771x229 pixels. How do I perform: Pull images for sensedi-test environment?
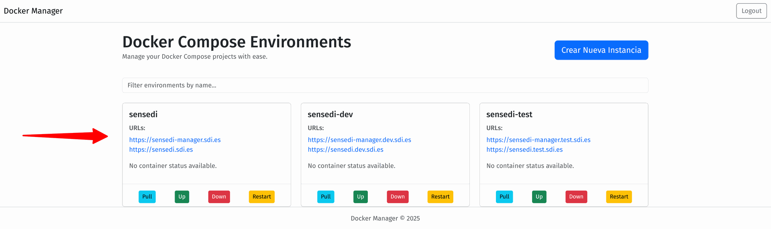click(504, 197)
